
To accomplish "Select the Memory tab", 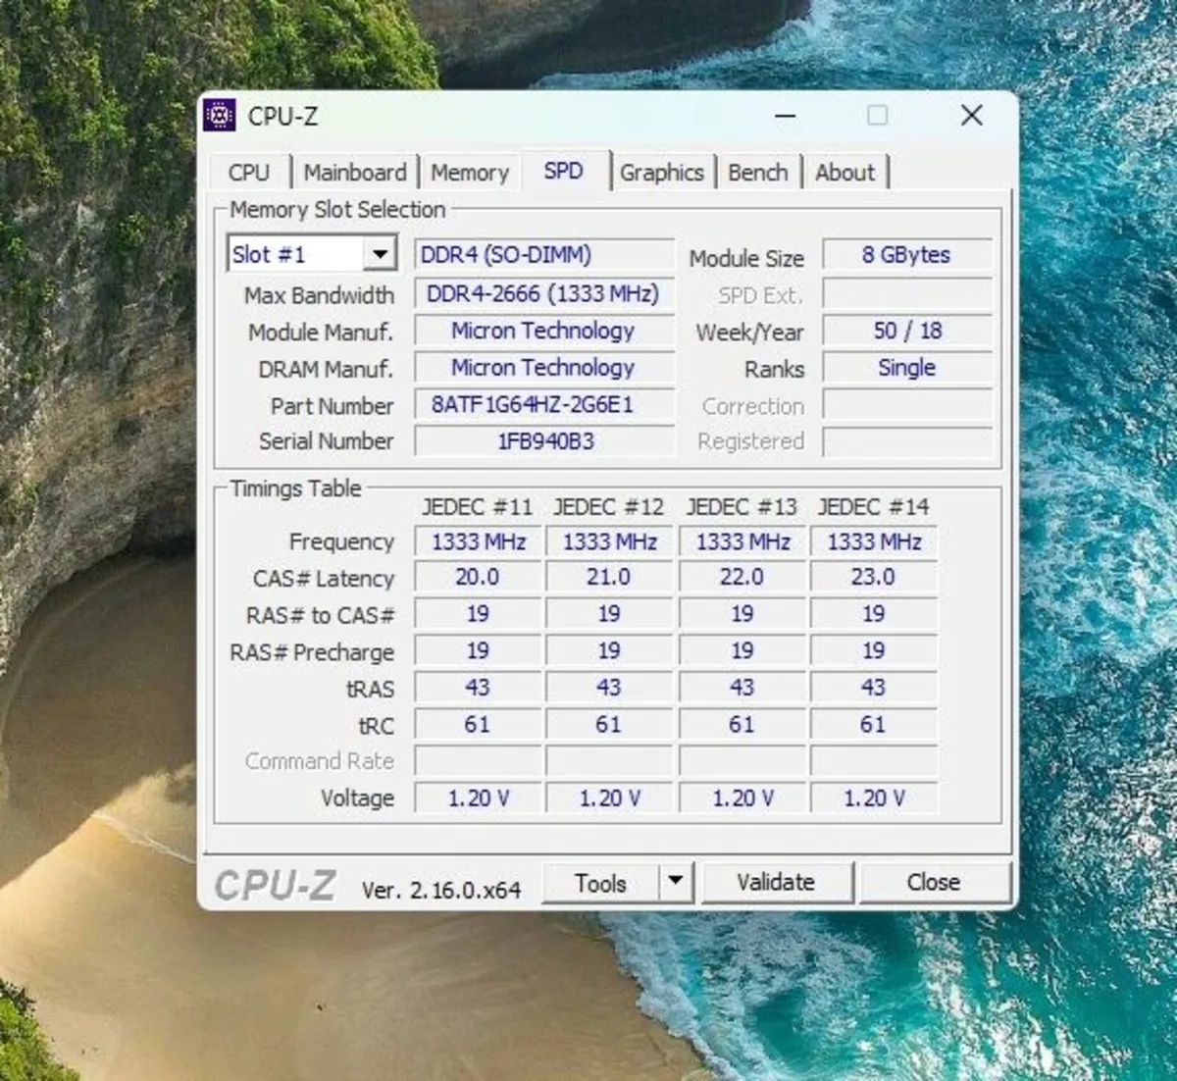I will 470,173.
